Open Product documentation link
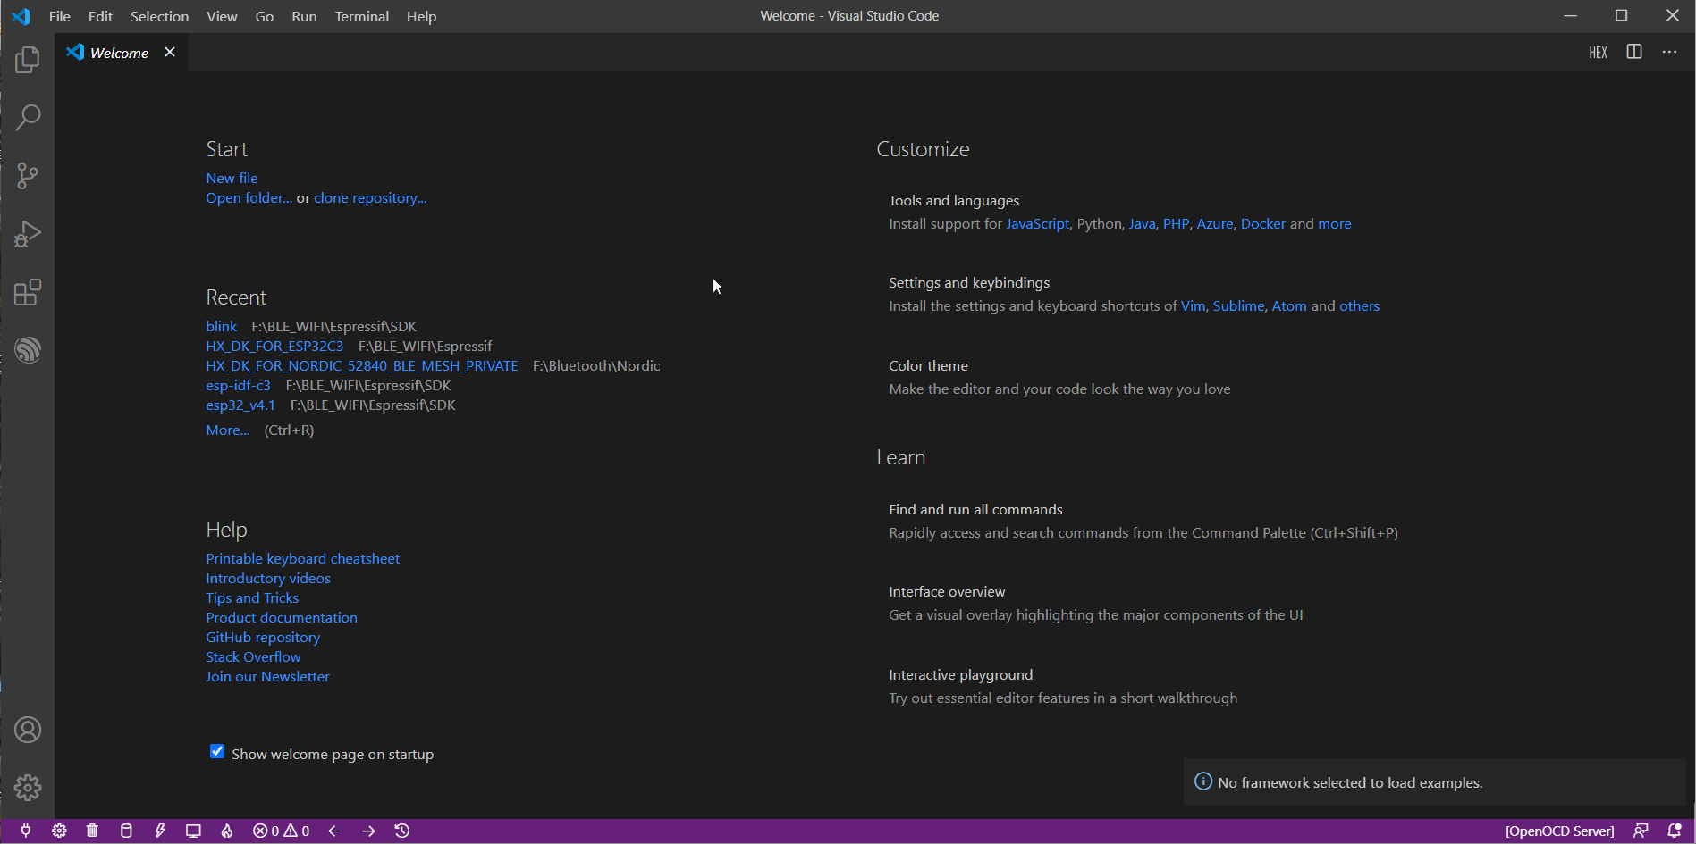Screen dimensions: 1696x844 point(282,617)
